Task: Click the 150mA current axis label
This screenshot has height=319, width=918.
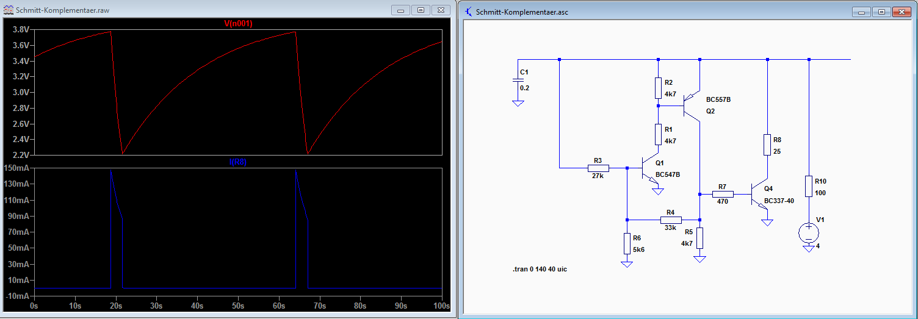Action: pos(18,168)
